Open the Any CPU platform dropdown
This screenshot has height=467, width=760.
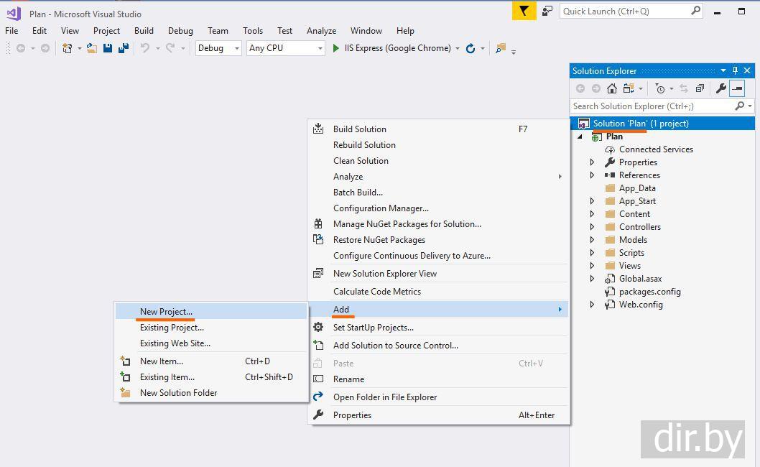pyautogui.click(x=286, y=48)
